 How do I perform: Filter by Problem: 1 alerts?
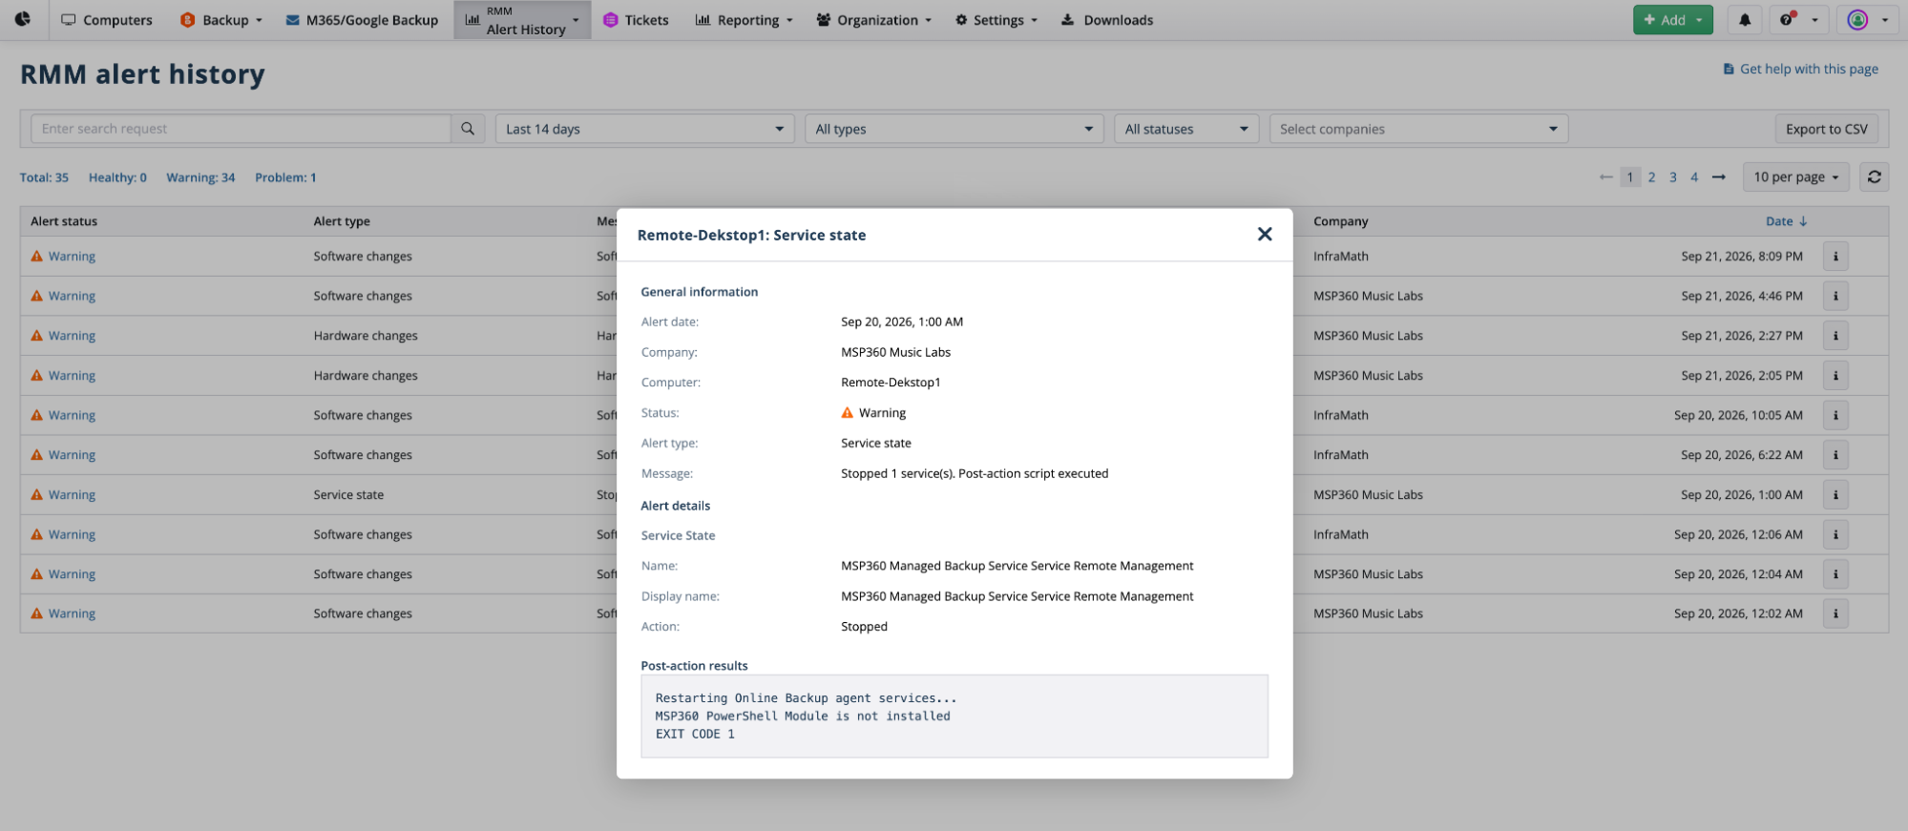coord(285,177)
